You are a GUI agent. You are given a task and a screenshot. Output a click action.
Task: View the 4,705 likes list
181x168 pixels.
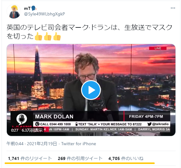(x=126, y=158)
